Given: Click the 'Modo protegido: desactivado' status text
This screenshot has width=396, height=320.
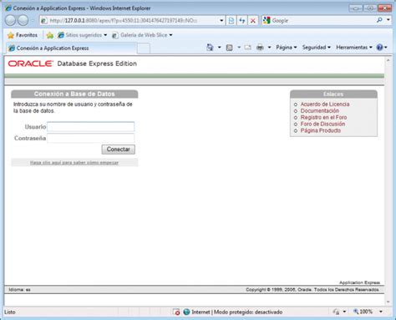Looking at the screenshot, I should pyautogui.click(x=248, y=312).
